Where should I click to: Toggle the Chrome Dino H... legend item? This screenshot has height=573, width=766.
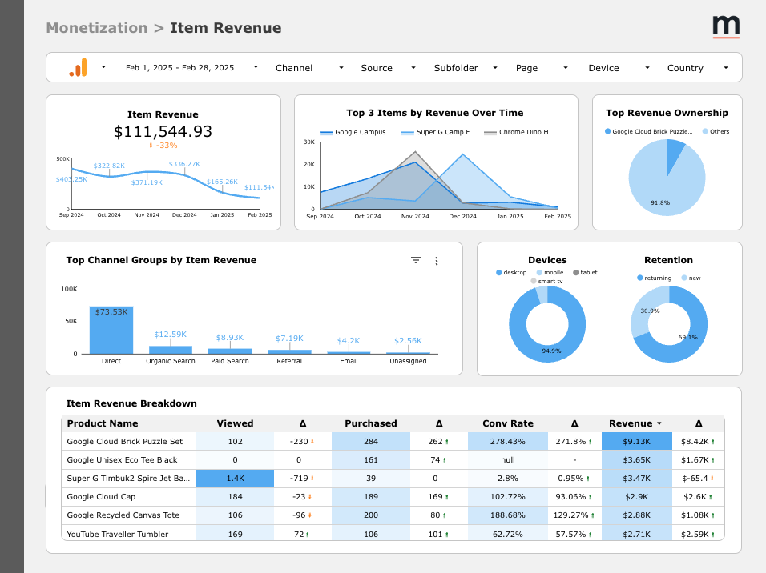pyautogui.click(x=518, y=132)
